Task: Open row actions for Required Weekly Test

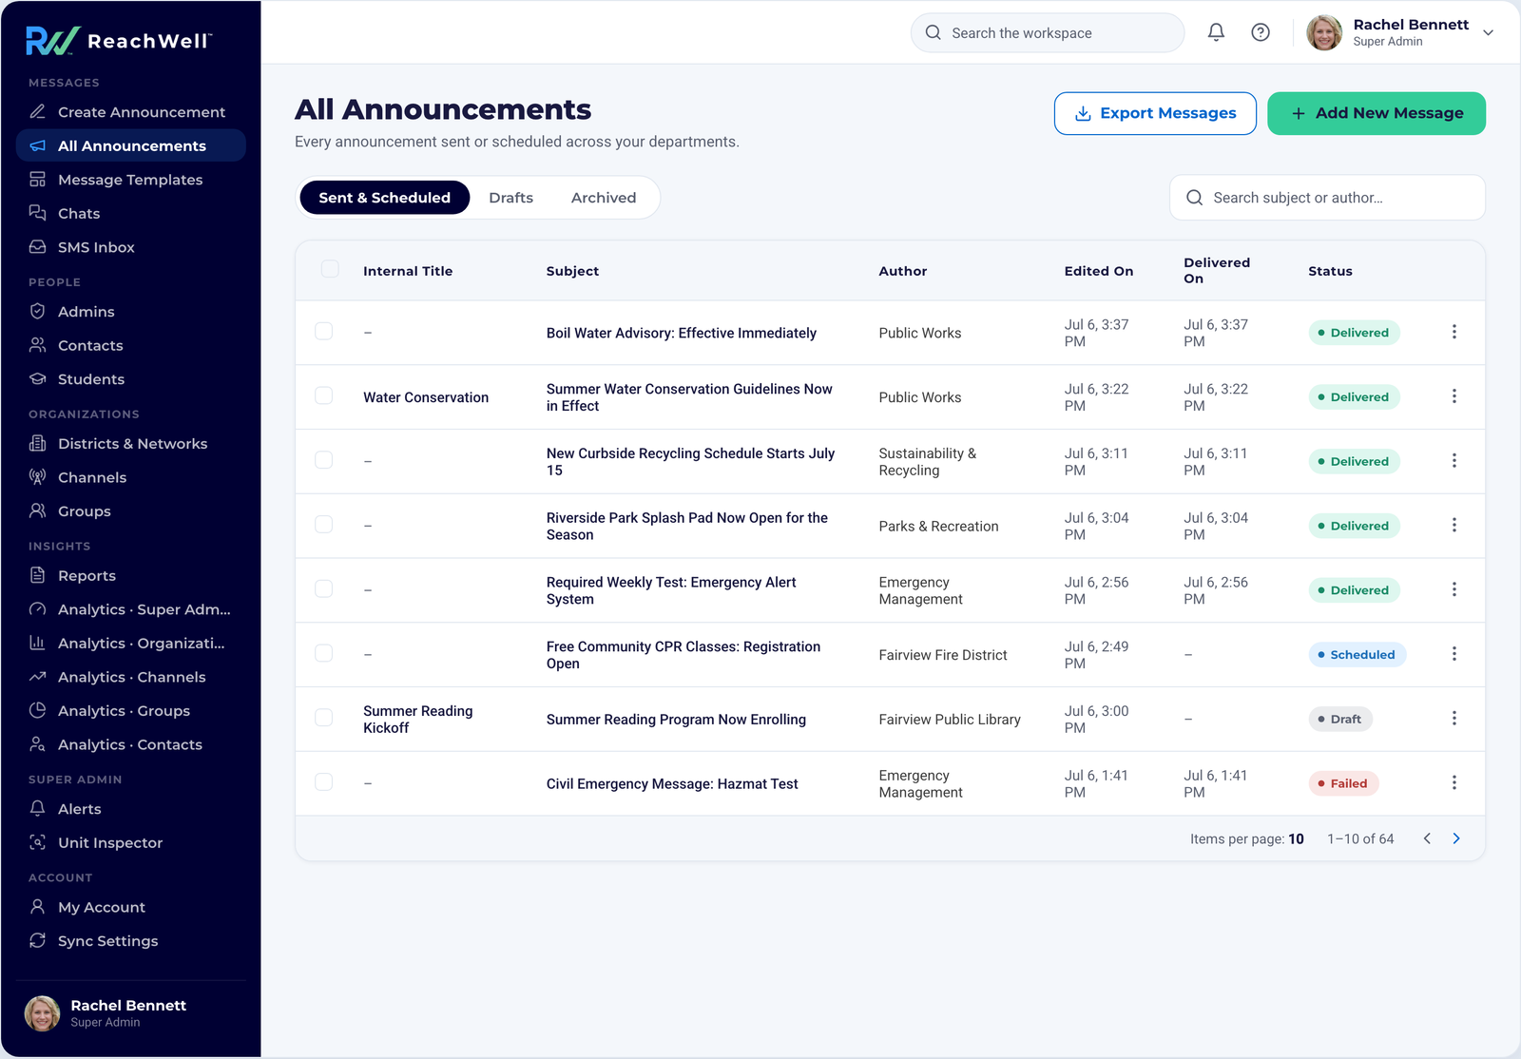Action: [1454, 589]
